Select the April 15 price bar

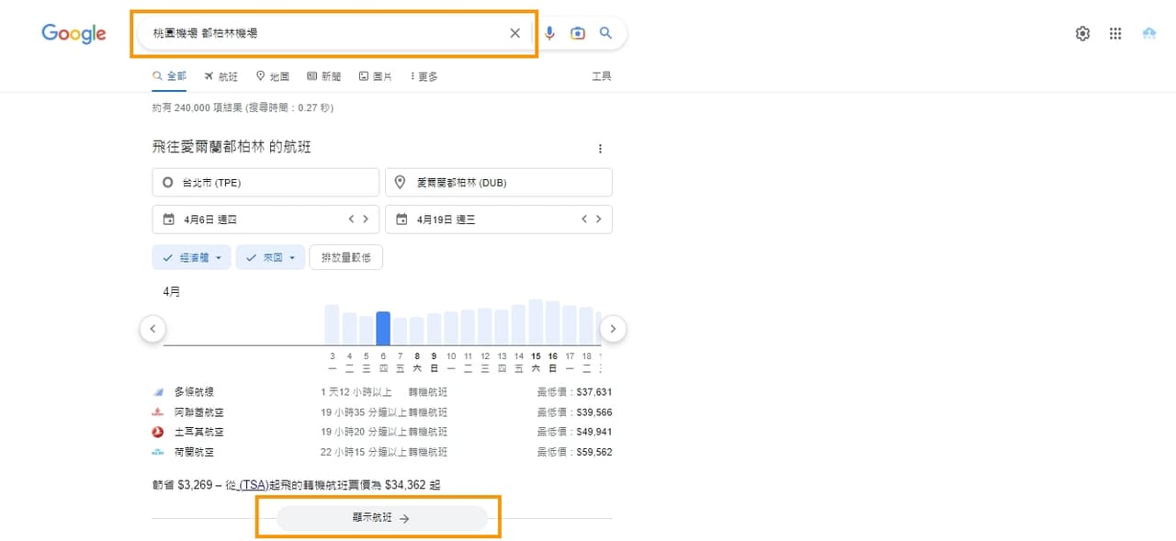pyautogui.click(x=536, y=321)
